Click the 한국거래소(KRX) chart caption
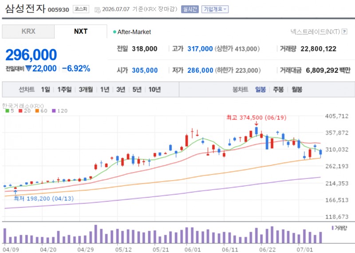The width and height of the screenshot is (355, 253). pos(23,106)
